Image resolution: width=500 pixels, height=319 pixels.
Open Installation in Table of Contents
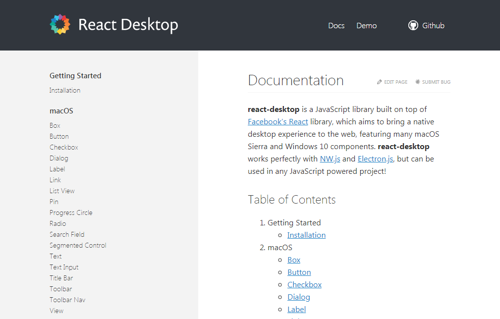click(x=306, y=235)
